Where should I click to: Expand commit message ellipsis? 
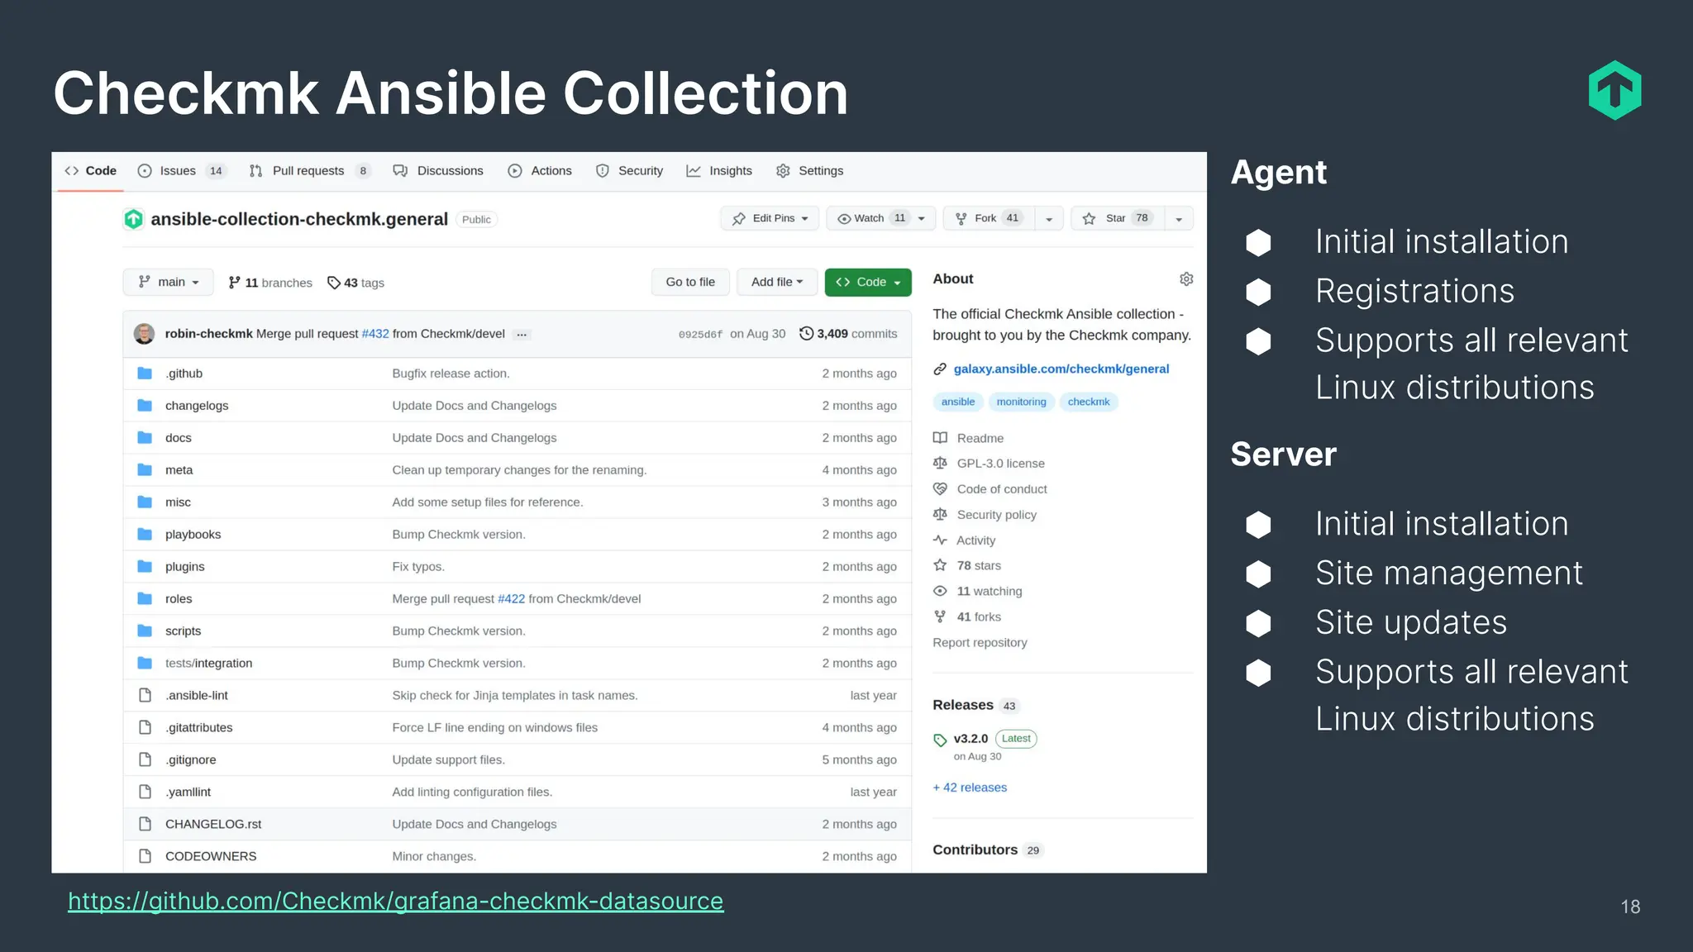tap(522, 335)
